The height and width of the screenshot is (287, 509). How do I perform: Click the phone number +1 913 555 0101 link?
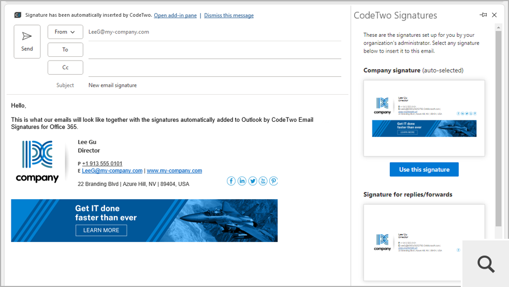click(102, 164)
